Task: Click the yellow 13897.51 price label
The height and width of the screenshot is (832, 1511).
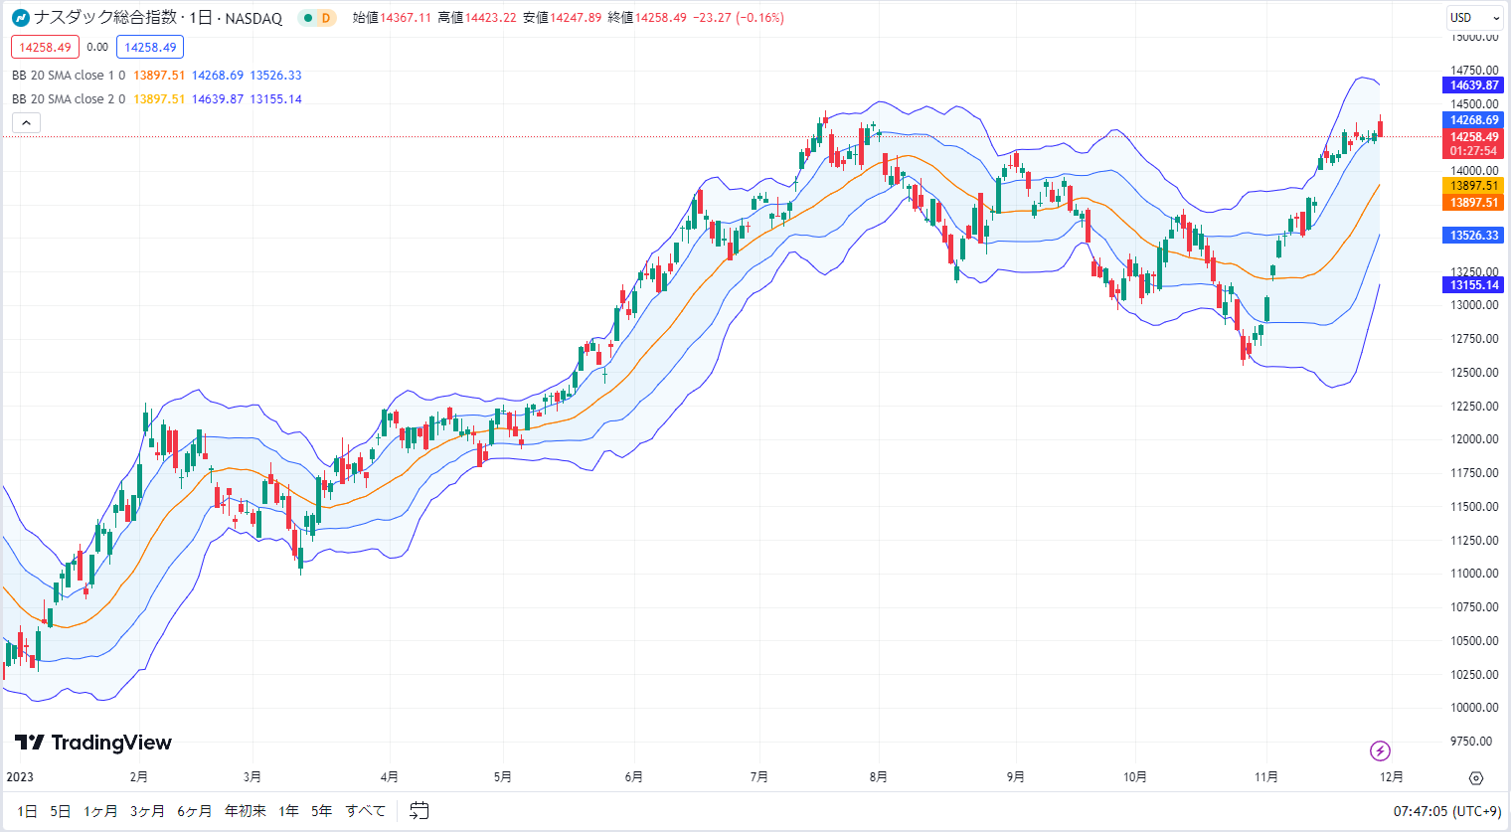Action: pos(1473,186)
